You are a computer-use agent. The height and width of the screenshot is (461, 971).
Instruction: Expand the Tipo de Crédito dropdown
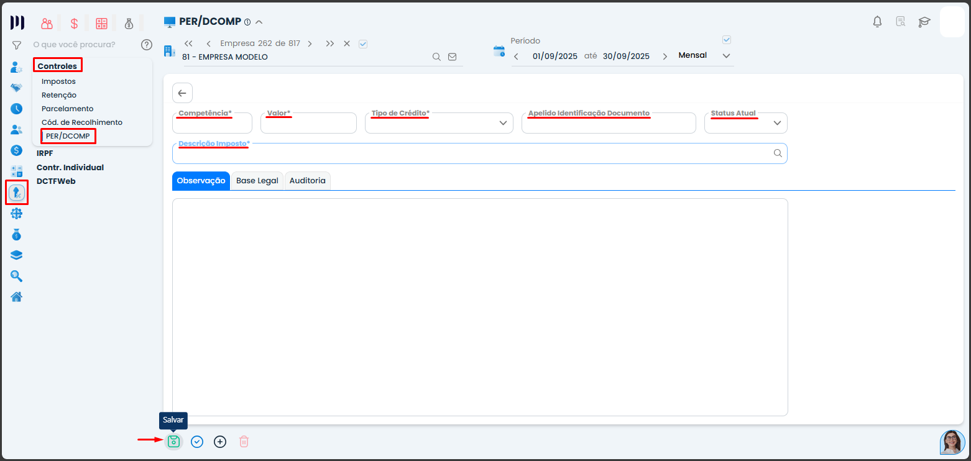[503, 123]
